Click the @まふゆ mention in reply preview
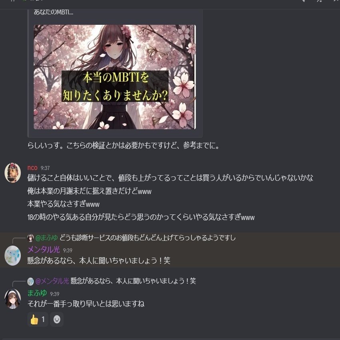Viewport: 340px width, 340px height. (x=46, y=238)
